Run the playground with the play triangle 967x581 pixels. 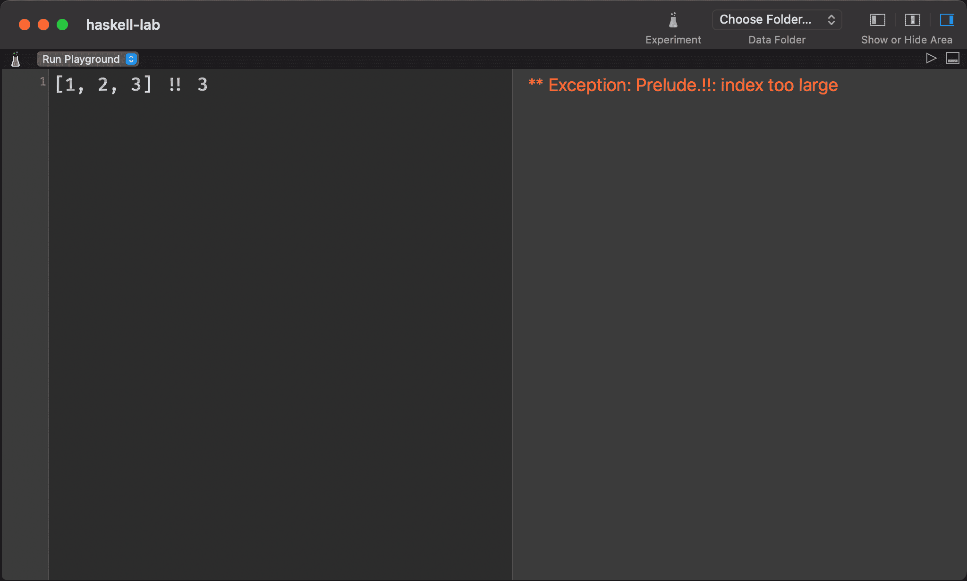931,59
